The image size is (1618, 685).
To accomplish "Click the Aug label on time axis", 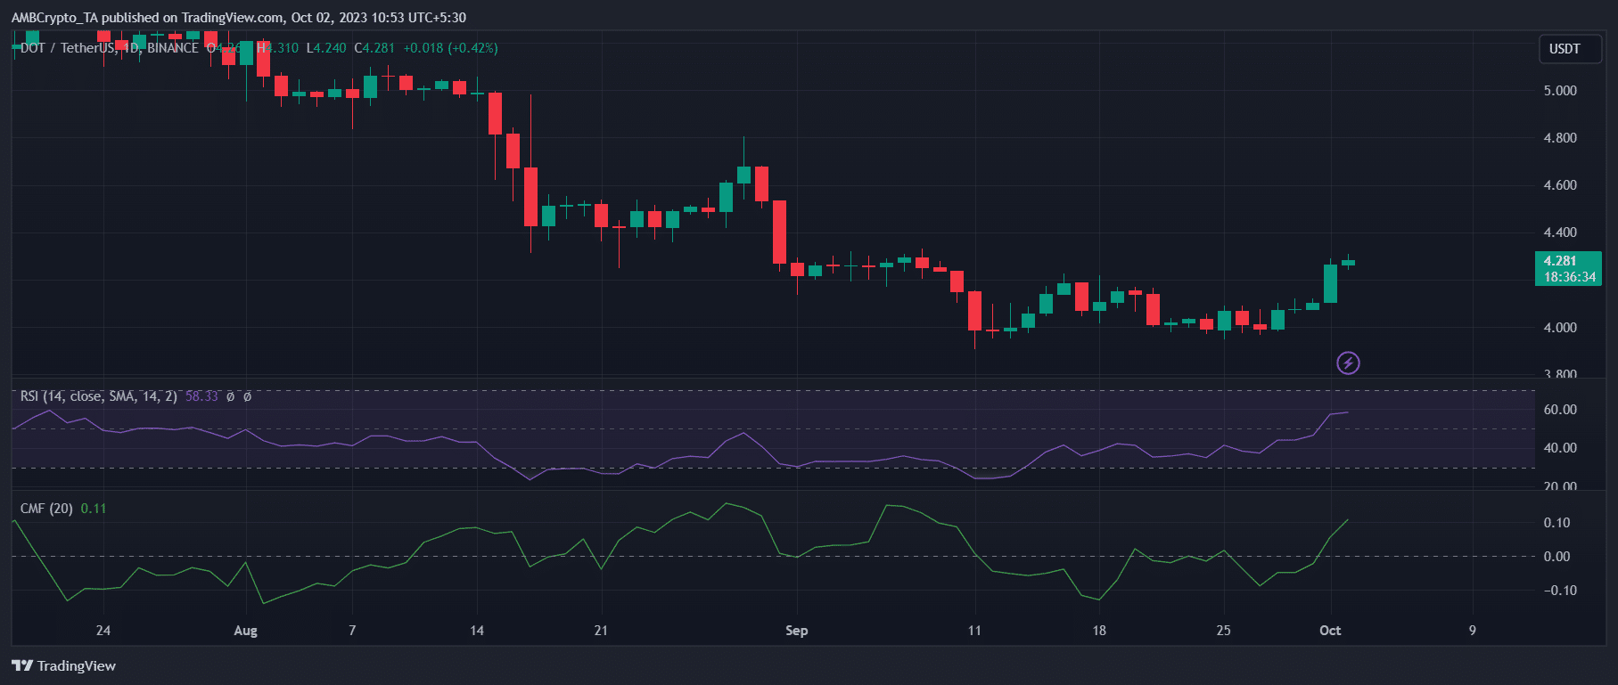I will pyautogui.click(x=245, y=631).
